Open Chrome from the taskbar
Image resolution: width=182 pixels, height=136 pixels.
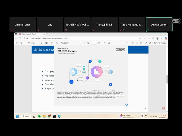pos(49,116)
